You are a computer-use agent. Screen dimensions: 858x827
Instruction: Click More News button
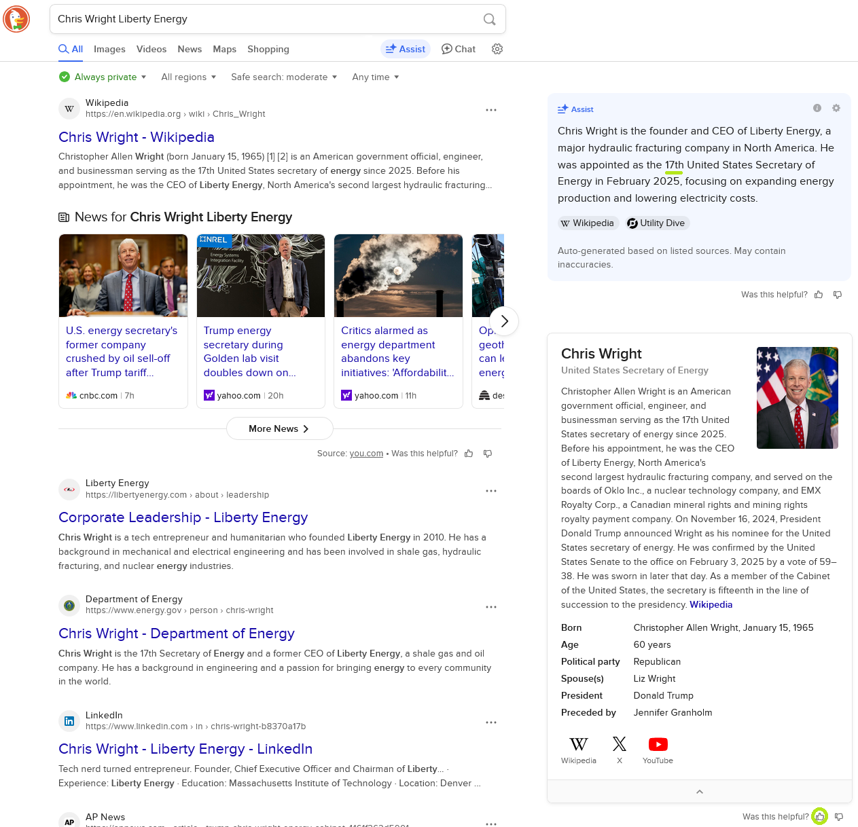[x=279, y=428]
